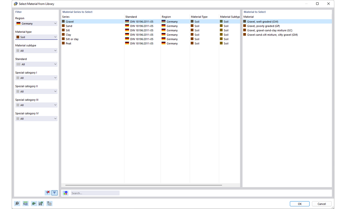The height and width of the screenshot is (209, 346).
Task: Maximize the Select Material from Library window
Action: coord(317,4)
